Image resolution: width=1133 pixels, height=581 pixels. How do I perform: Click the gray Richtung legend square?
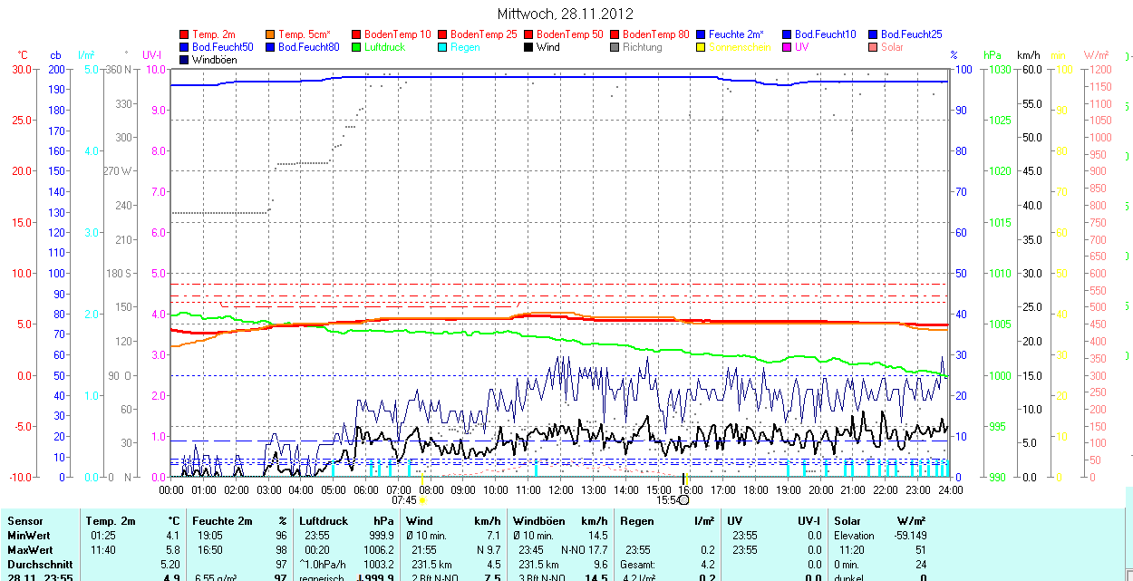615,47
